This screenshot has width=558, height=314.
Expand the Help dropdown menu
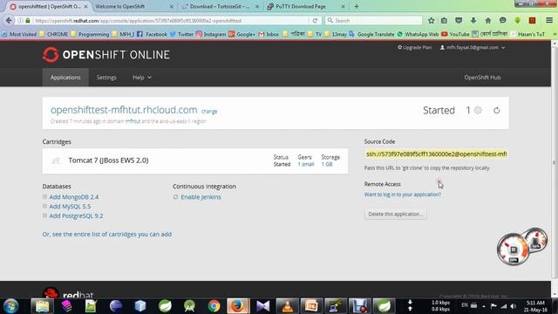pos(141,78)
